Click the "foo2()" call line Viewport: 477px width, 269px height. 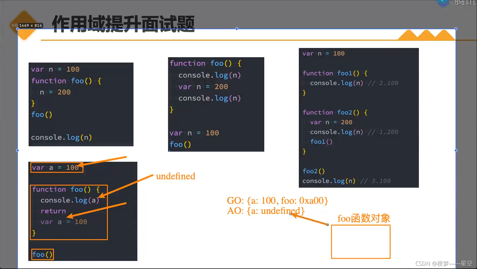[313, 171]
